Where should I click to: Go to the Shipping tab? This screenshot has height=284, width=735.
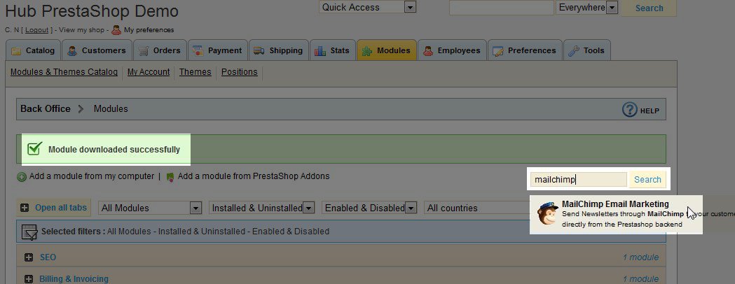(278, 50)
